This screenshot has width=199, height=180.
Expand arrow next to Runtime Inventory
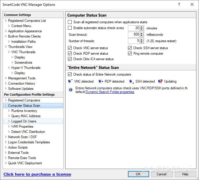pos(9,111)
